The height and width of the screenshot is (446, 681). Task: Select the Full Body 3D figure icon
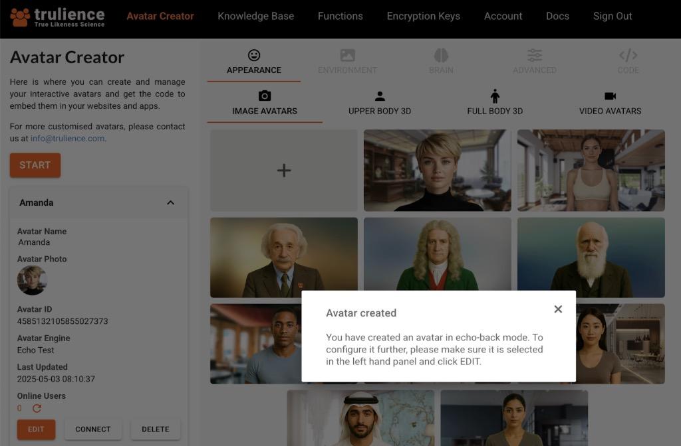[495, 96]
